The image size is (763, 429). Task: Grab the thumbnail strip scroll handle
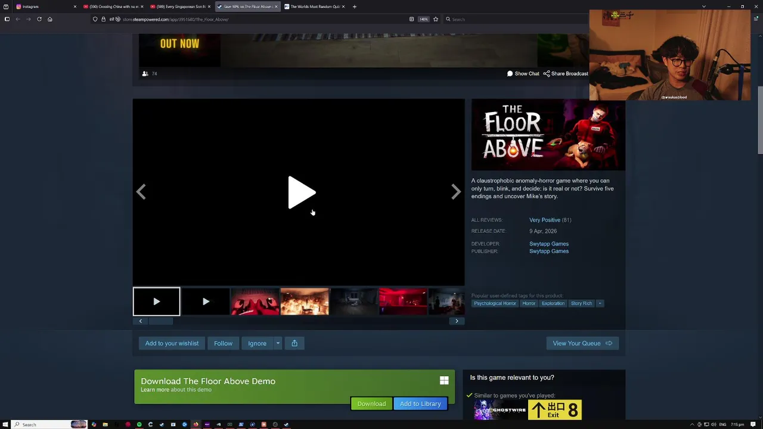pos(160,321)
